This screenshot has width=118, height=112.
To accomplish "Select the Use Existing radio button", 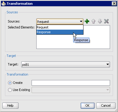I will click(10, 90).
